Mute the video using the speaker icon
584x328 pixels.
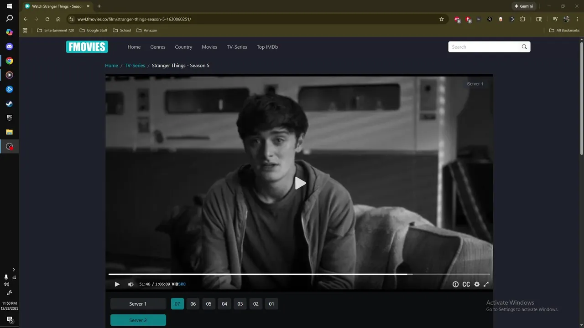point(131,284)
